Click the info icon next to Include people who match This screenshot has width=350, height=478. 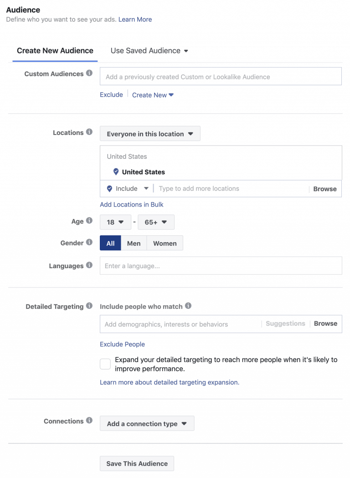click(x=187, y=306)
